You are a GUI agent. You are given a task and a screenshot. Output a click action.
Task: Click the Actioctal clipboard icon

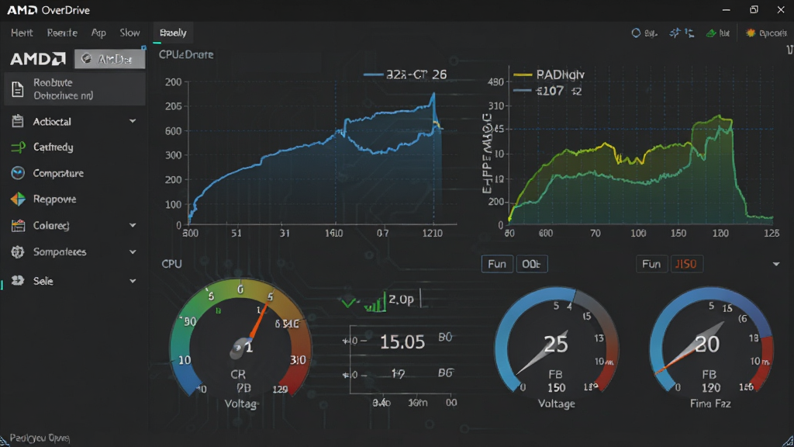18,121
